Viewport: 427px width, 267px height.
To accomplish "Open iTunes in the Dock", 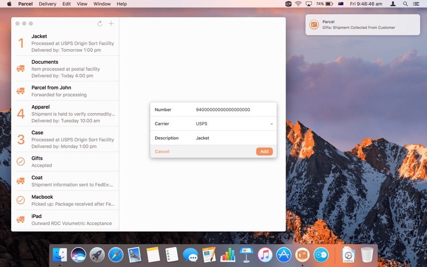I will click(x=265, y=255).
